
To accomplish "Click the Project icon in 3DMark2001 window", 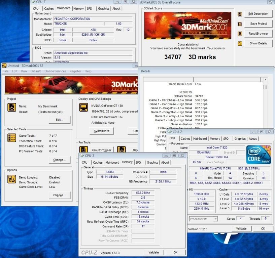I will (x=12, y=107).
